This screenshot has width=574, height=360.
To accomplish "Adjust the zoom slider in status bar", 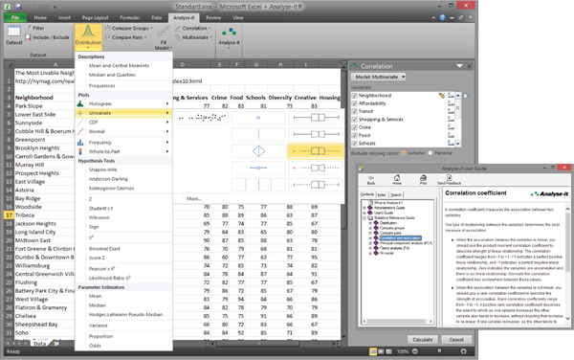I will (x=439, y=350).
